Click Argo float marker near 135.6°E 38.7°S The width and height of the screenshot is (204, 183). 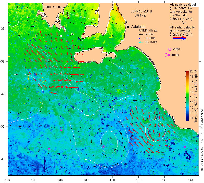[49, 149]
